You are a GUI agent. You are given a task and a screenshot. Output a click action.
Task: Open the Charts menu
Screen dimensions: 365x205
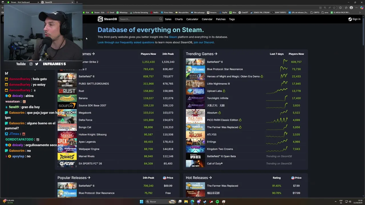(179, 19)
